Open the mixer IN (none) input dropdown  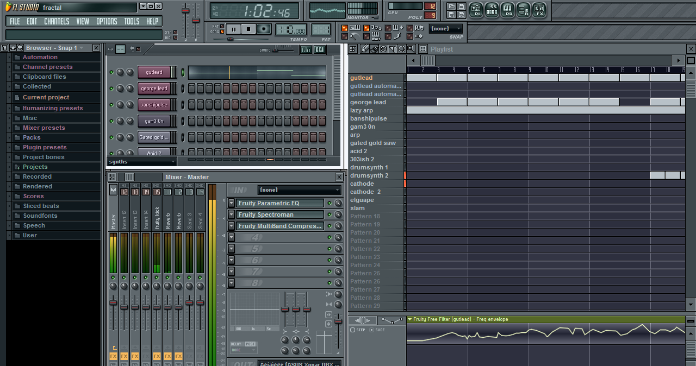299,190
